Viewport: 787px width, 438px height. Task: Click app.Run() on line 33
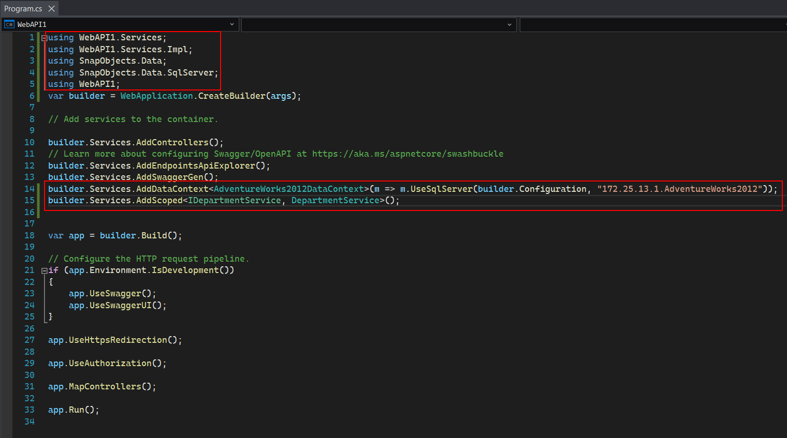point(71,410)
